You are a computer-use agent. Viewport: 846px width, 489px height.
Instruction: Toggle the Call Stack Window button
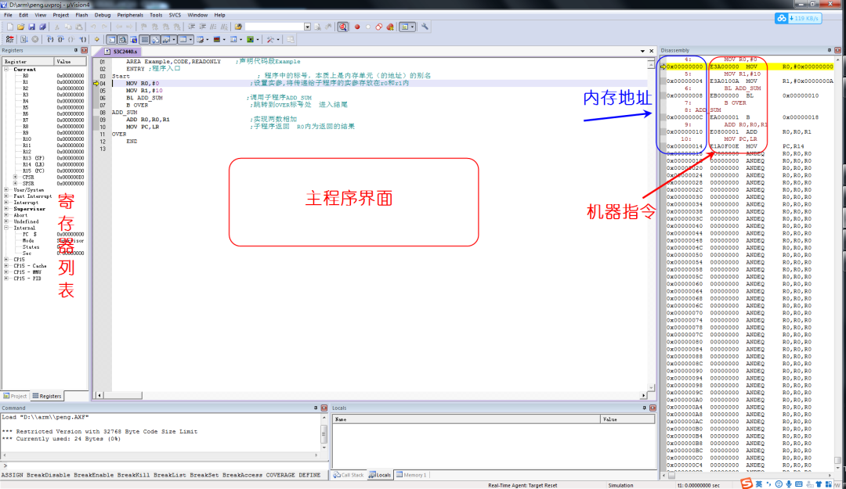pyautogui.click(x=155, y=39)
